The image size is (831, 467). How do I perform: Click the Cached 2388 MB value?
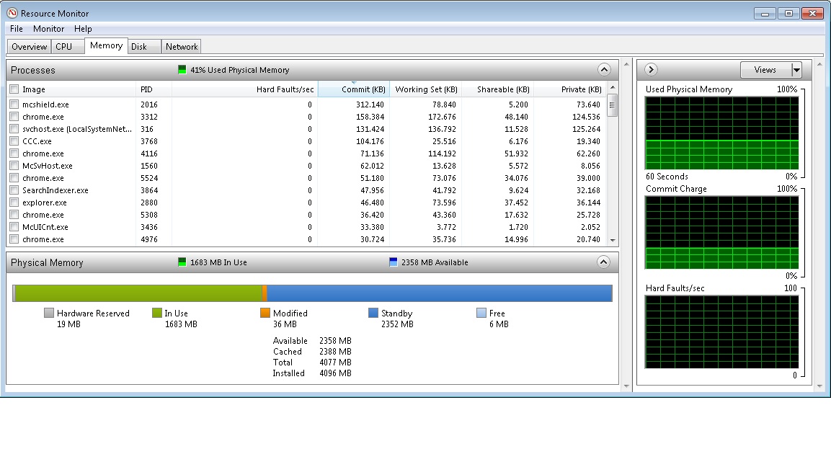tap(335, 352)
